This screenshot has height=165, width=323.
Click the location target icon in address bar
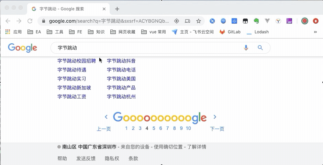tap(177, 21)
